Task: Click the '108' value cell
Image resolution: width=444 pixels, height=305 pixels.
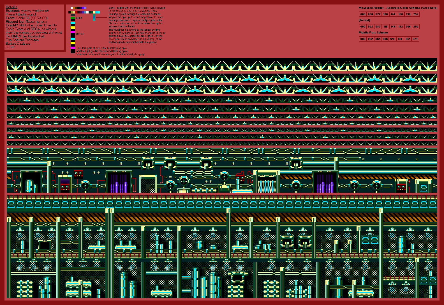Action: 385,14
